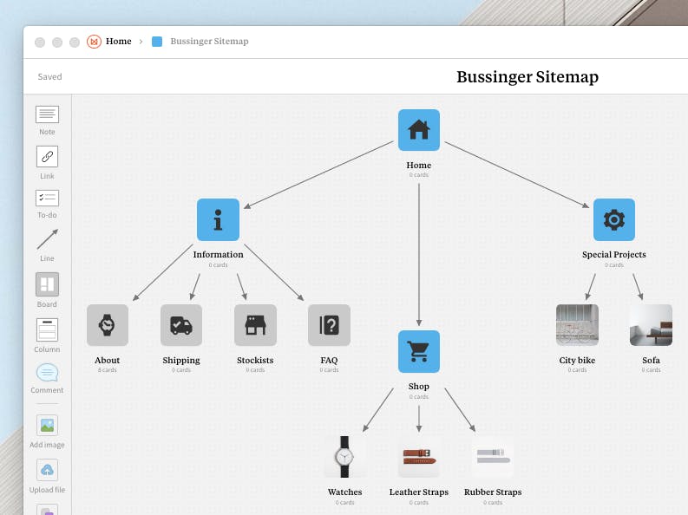Open the Stockists store board

coord(255,325)
